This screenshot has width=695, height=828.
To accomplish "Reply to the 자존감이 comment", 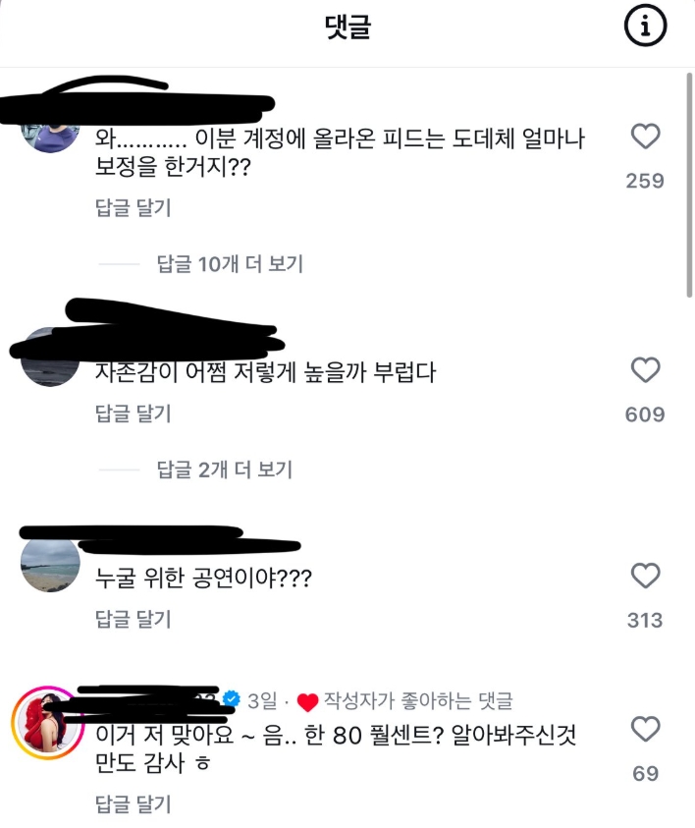I will (133, 413).
